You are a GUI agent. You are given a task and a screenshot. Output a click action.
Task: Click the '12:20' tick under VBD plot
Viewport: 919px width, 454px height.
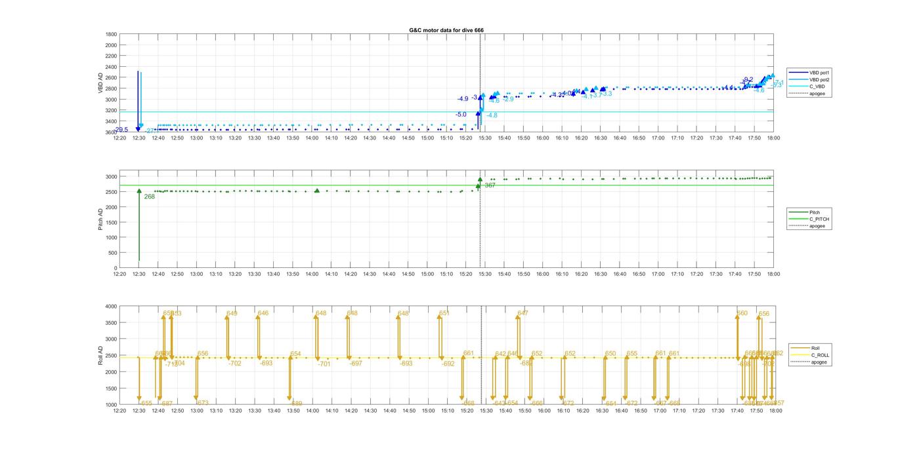tap(119, 138)
